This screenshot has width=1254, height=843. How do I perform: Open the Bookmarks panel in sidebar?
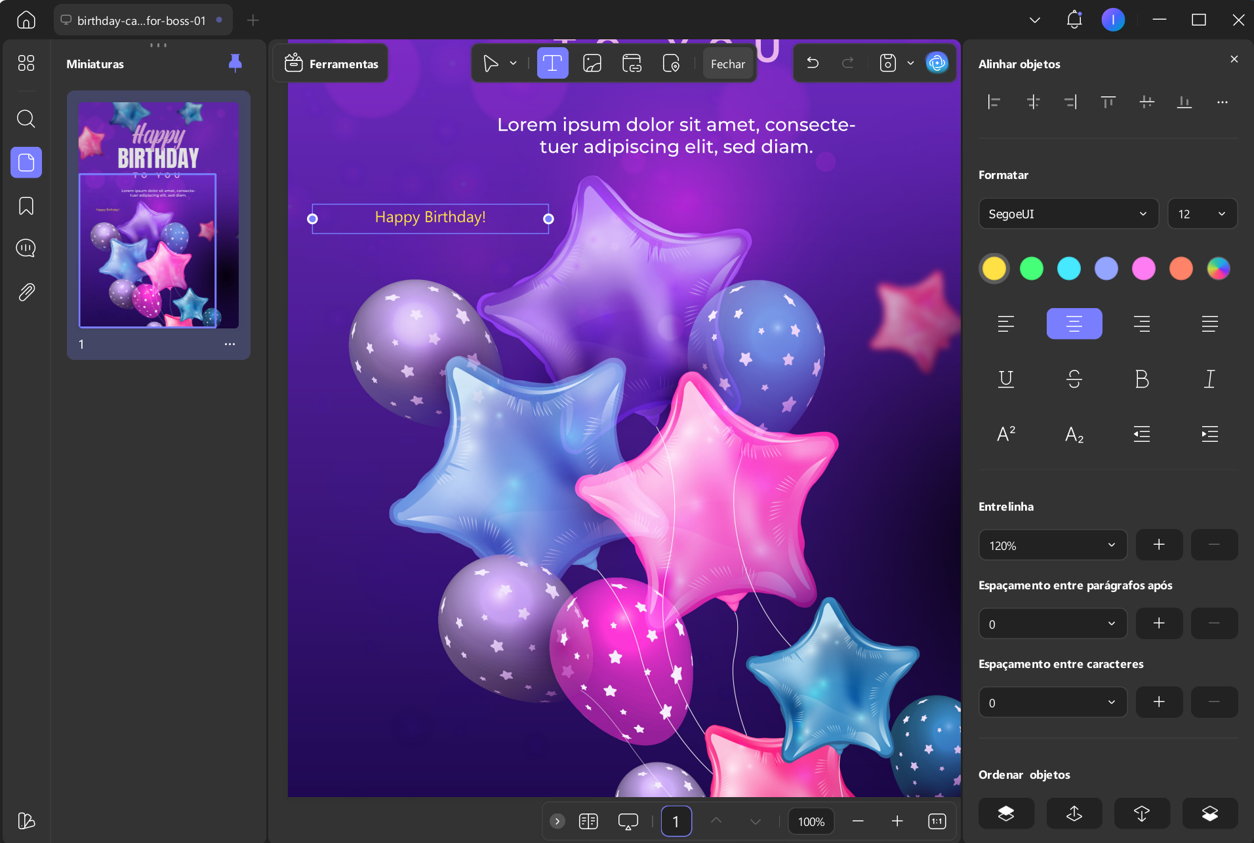click(x=26, y=206)
